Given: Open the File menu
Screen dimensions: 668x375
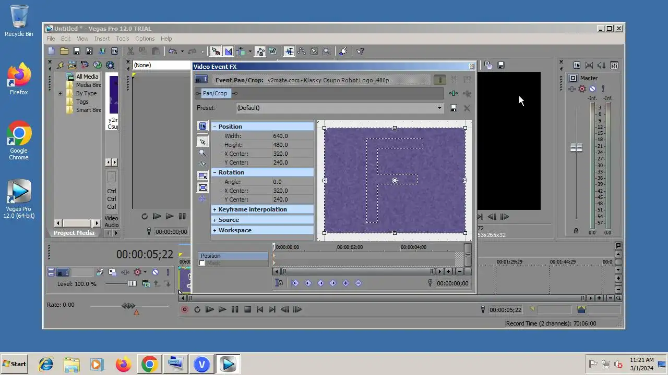Looking at the screenshot, I should pyautogui.click(x=51, y=39).
